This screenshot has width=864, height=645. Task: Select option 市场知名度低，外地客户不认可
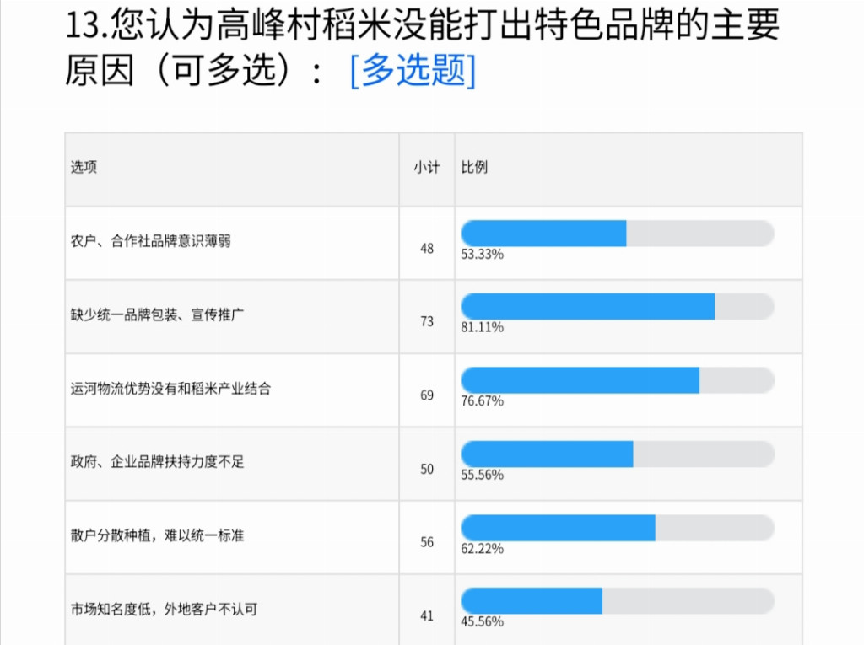[164, 610]
